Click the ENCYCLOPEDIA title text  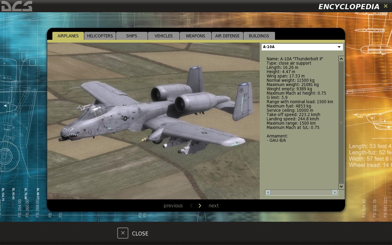point(349,6)
